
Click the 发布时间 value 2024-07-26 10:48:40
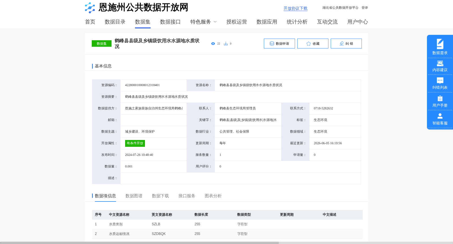coord(139,155)
